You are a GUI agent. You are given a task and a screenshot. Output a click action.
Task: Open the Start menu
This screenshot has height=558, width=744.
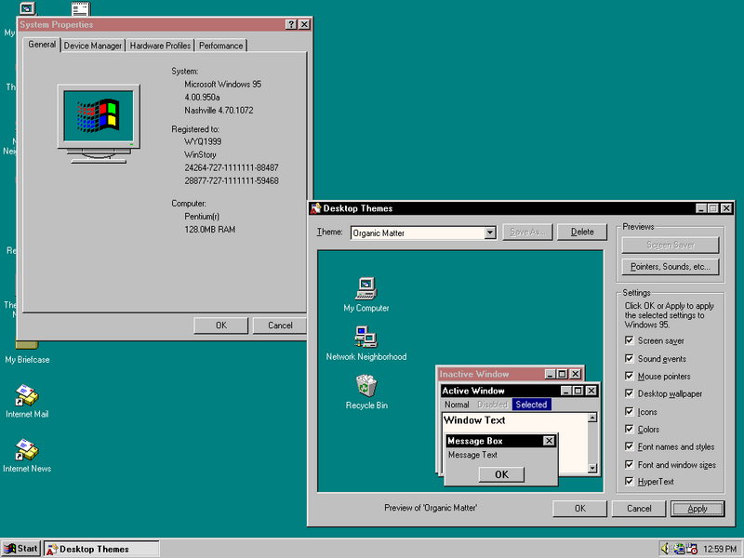pyautogui.click(x=21, y=549)
